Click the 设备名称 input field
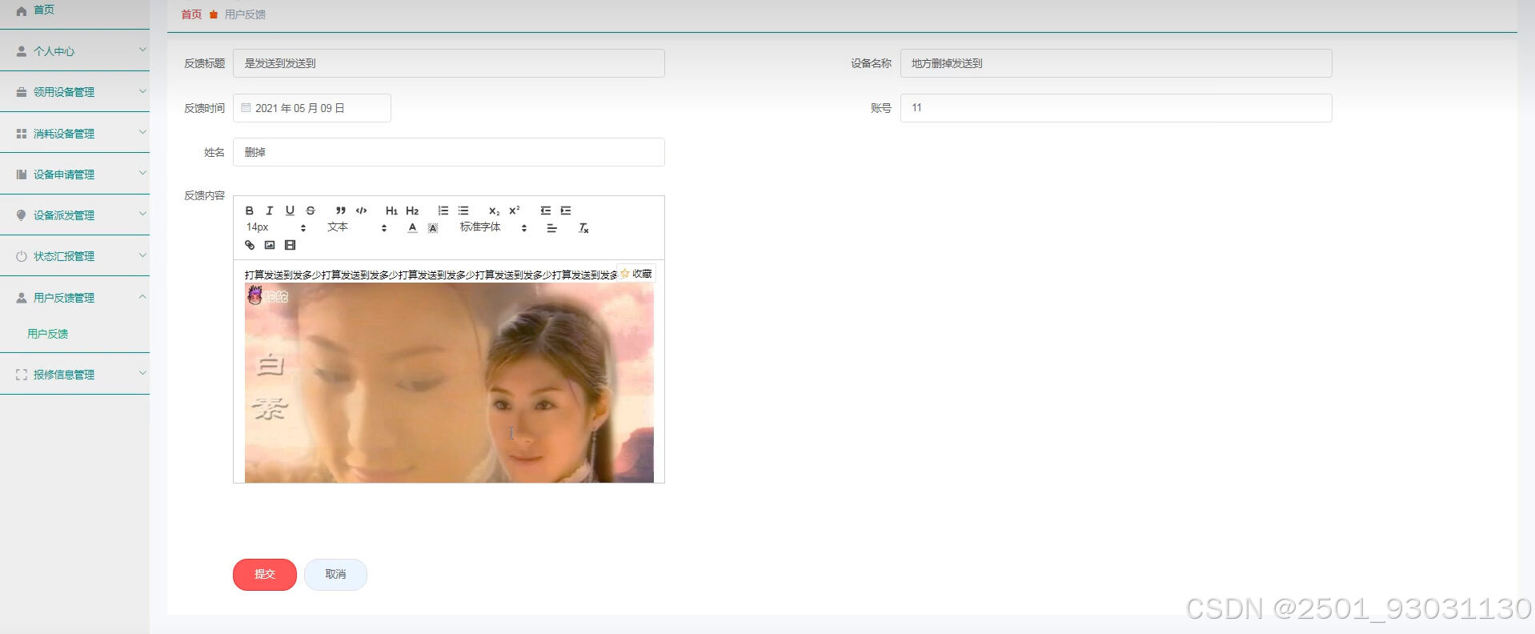Viewport: 1535px width, 634px height. [x=1116, y=63]
